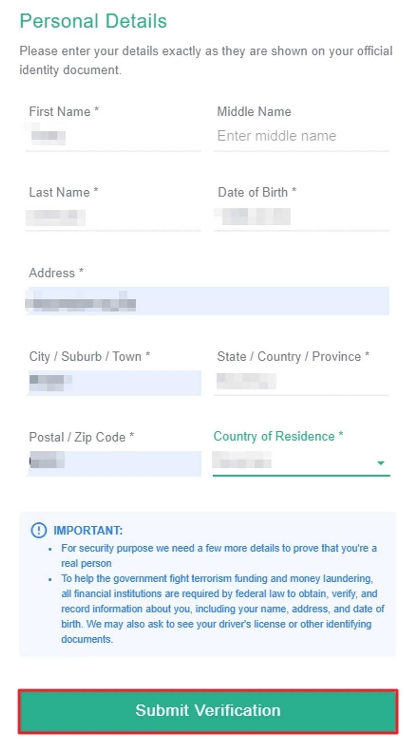Select the State / Country / Province field
The height and width of the screenshot is (747, 412).
pyautogui.click(x=301, y=382)
